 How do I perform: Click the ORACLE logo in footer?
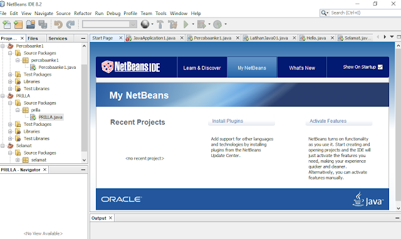click(122, 199)
